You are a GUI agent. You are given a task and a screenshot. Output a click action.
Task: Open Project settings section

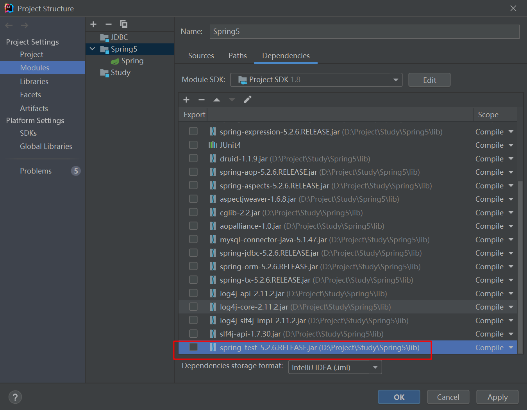tap(32, 54)
